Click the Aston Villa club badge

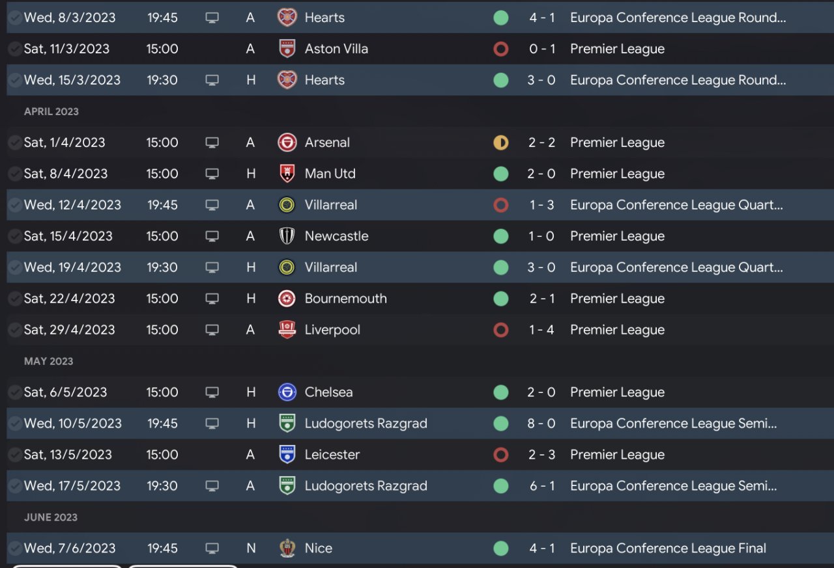tap(287, 49)
